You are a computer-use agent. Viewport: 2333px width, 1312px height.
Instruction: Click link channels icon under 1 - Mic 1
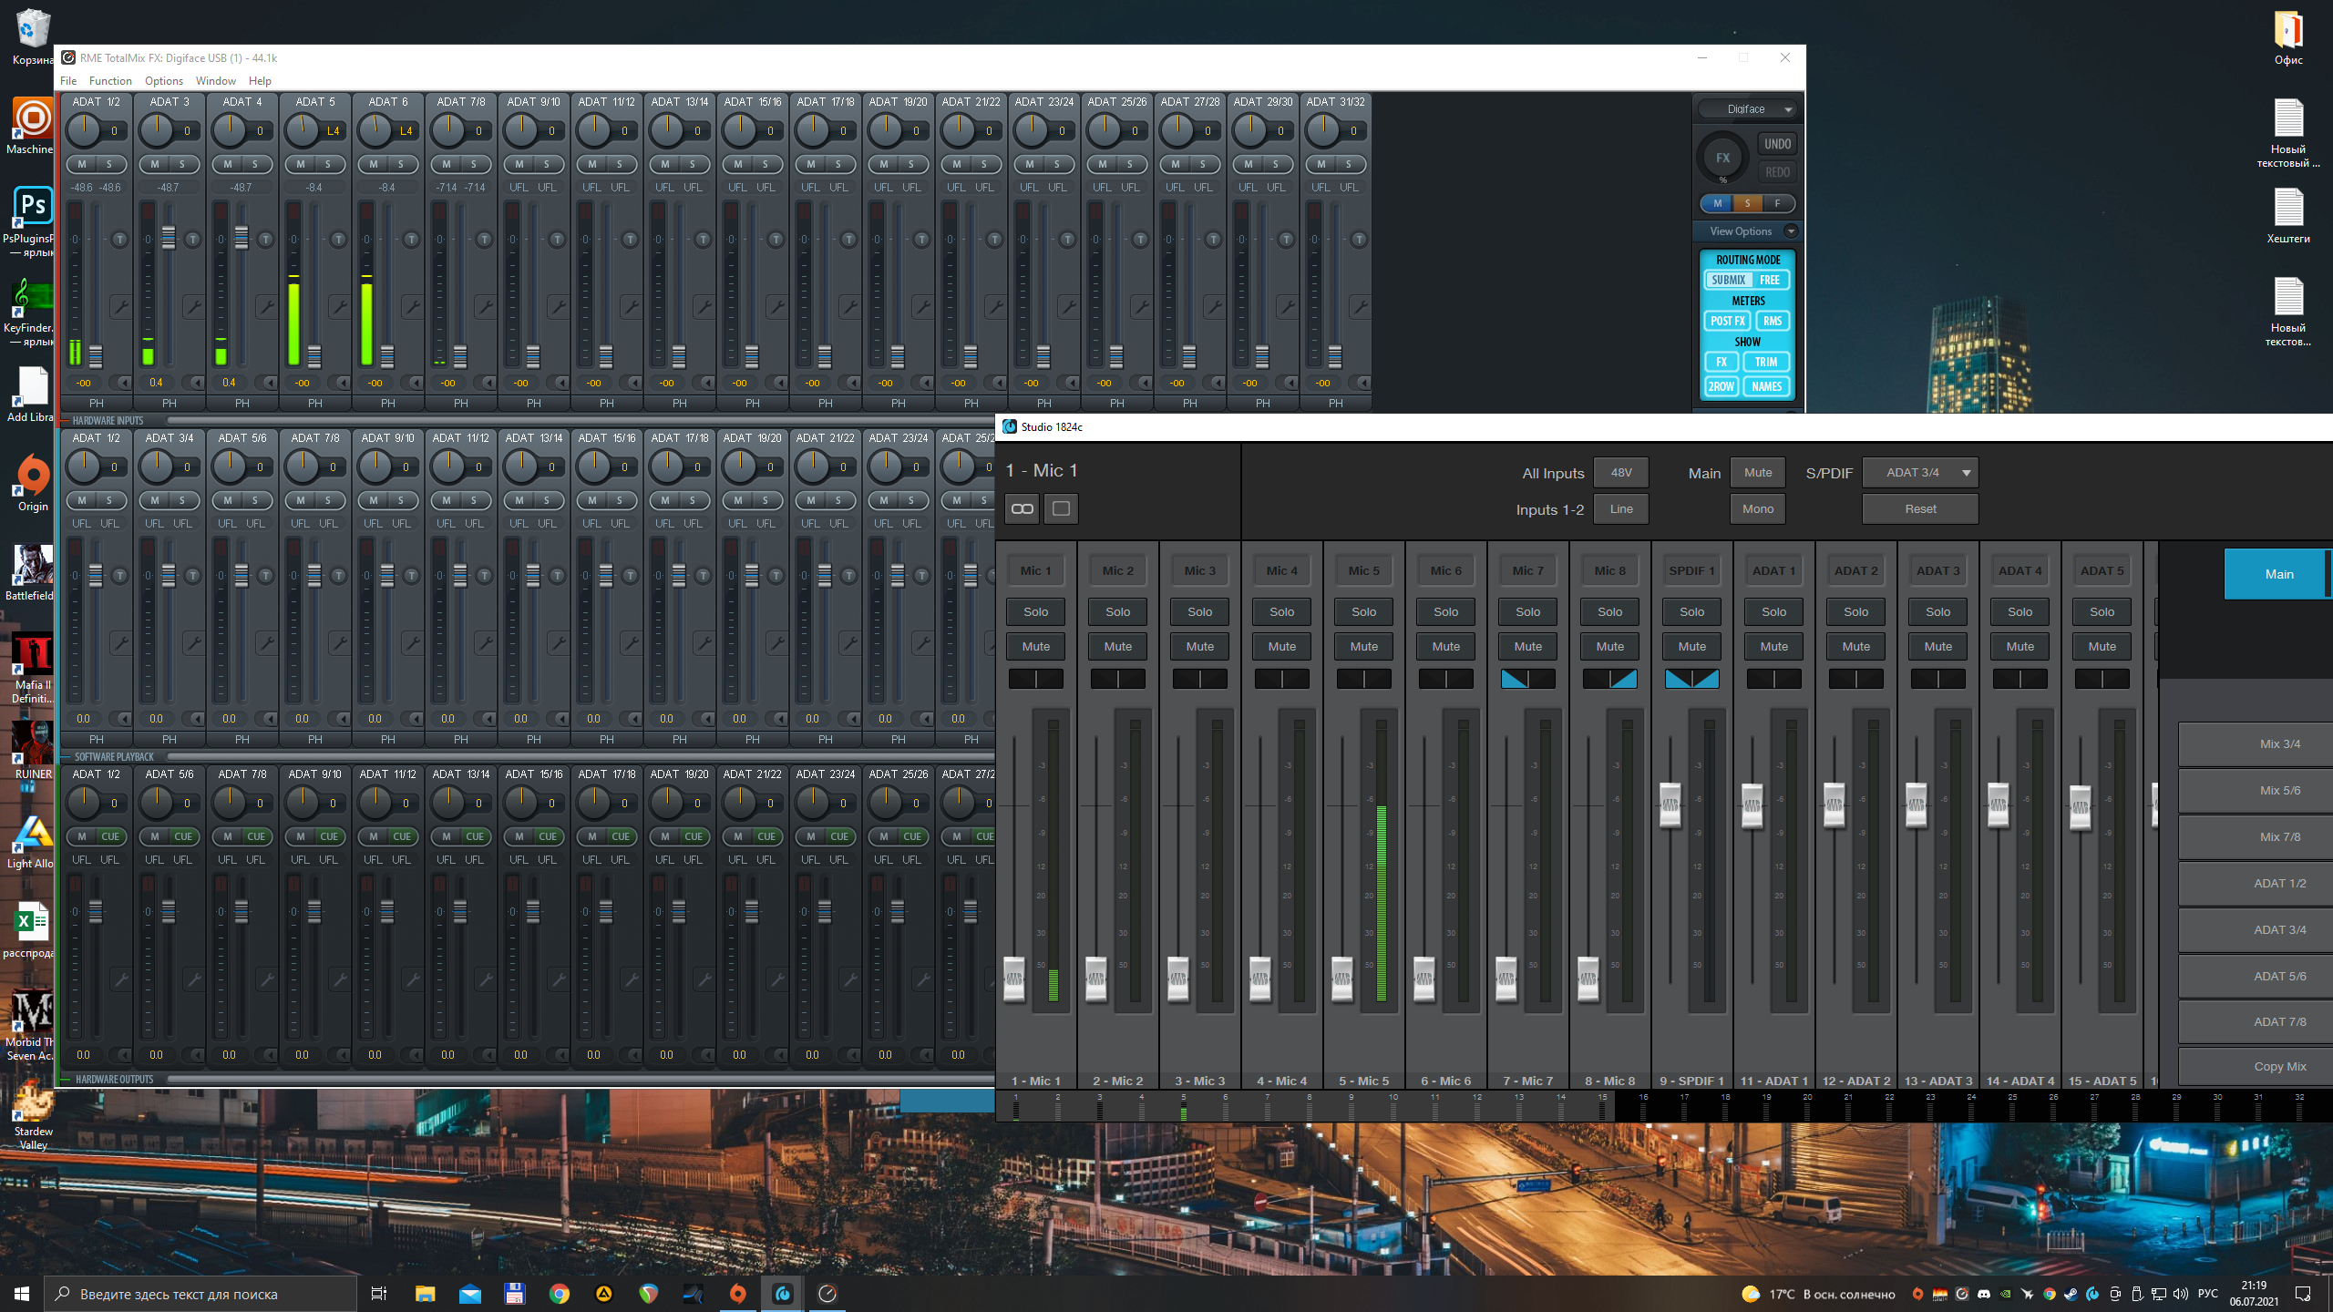pos(1023,508)
